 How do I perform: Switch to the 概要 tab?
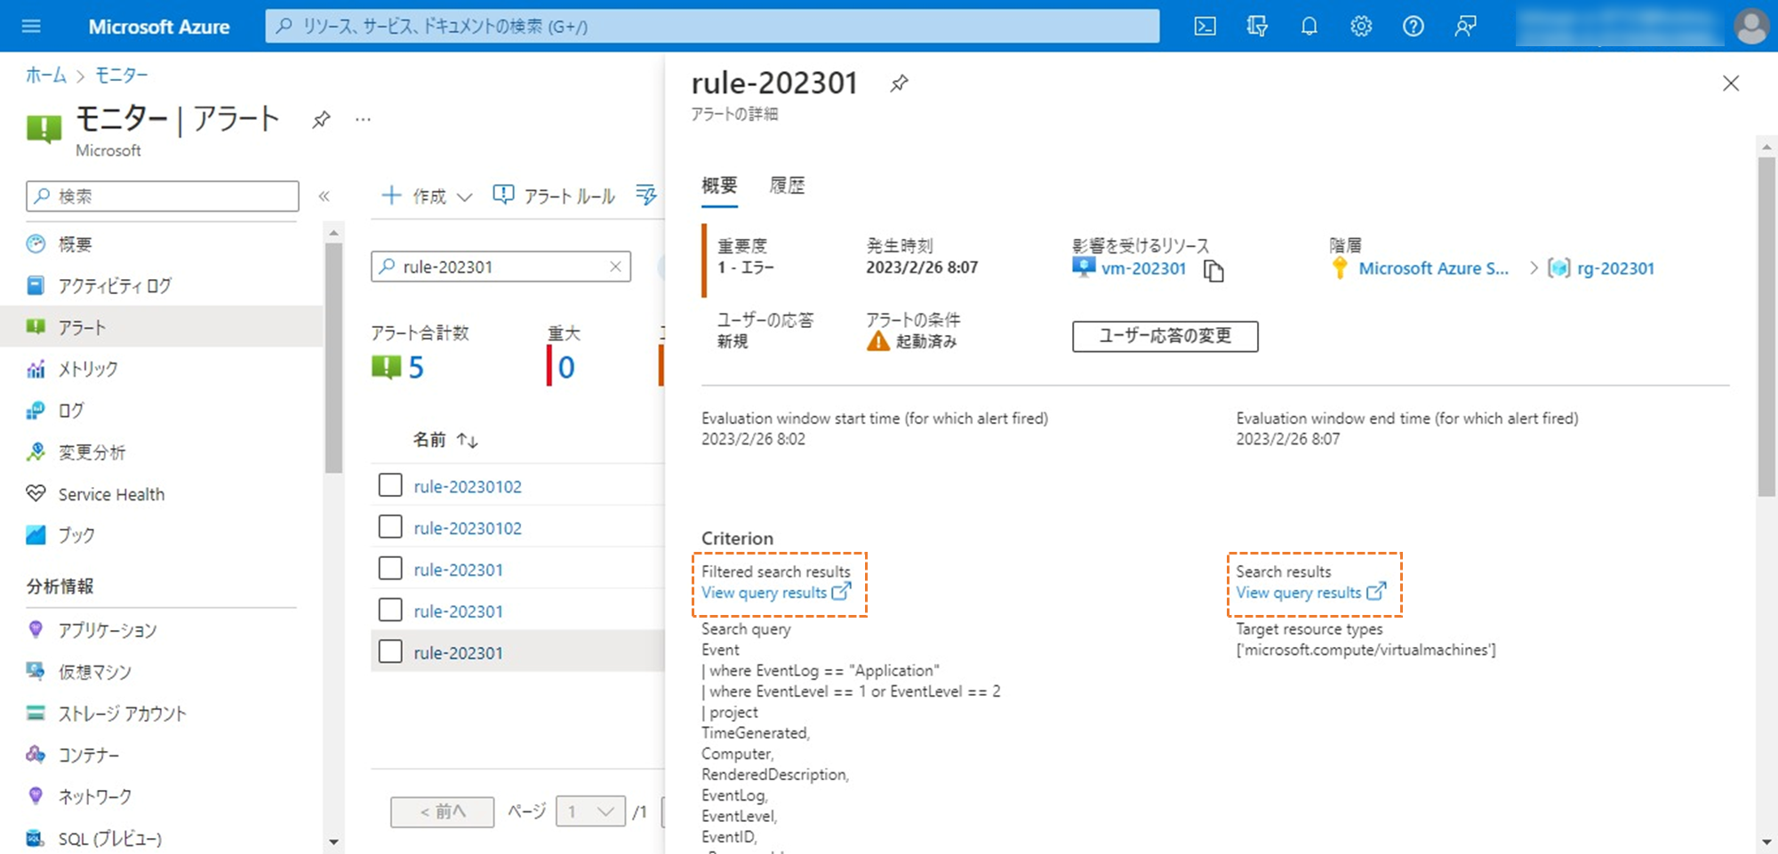click(719, 186)
